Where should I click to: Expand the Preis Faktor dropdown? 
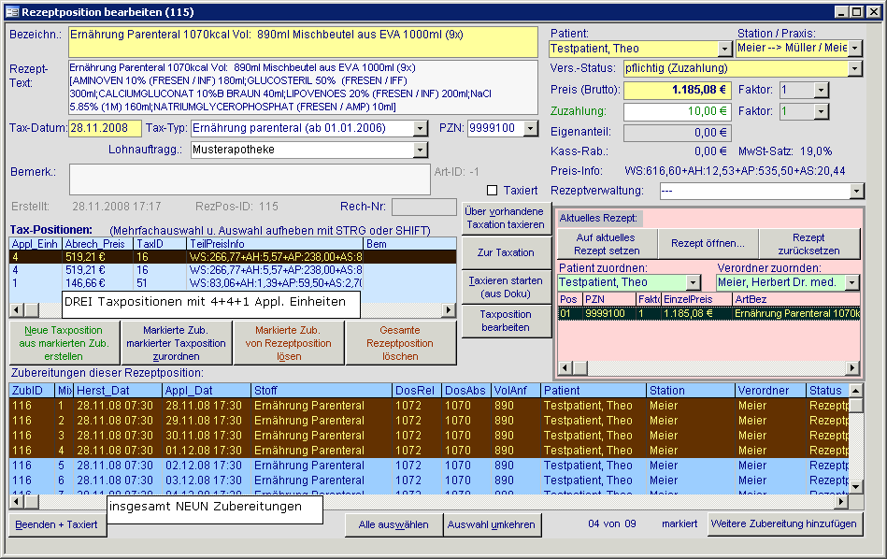(821, 90)
